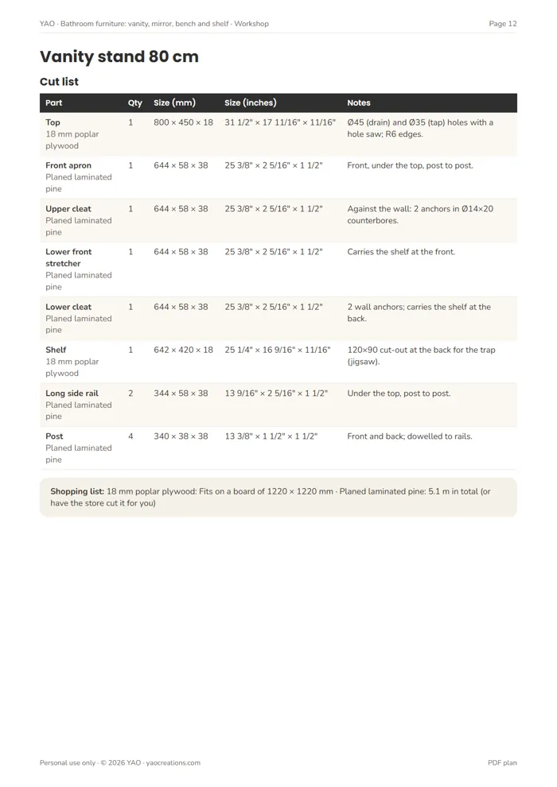Viewport: 557px width, 787px height.
Task: Click the 'Vanity stand 80 cm' heading
Action: (x=119, y=56)
